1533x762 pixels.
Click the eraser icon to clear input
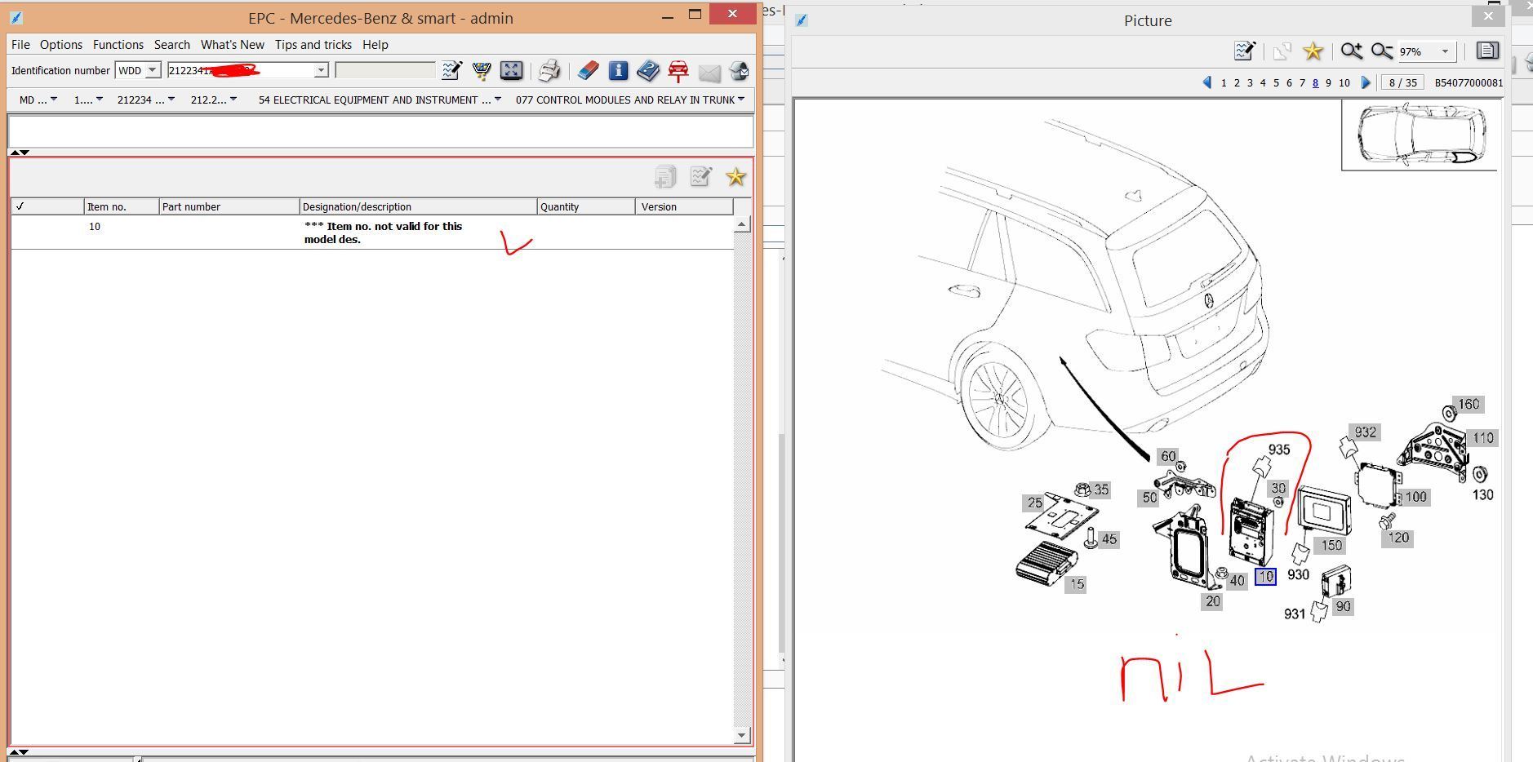pos(588,71)
